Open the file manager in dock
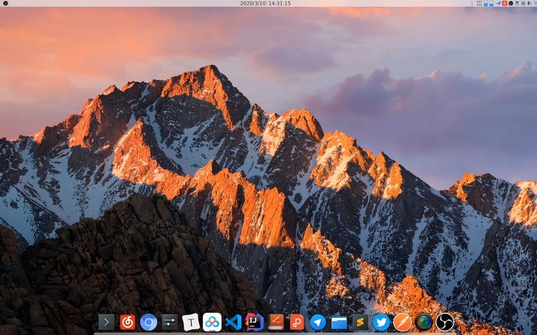The image size is (537, 335). pyautogui.click(x=339, y=322)
